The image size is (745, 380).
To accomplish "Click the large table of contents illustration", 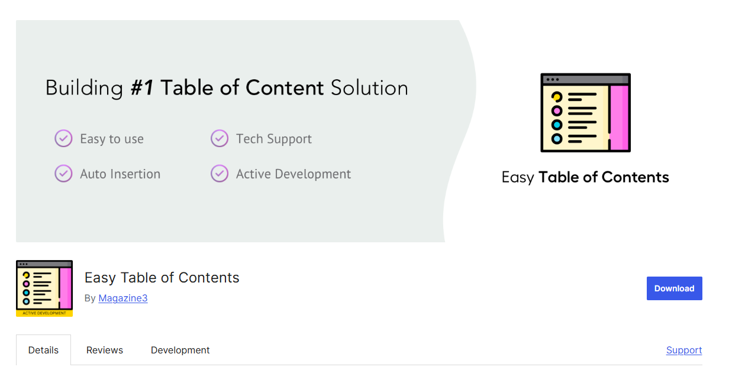I will 585,112.
